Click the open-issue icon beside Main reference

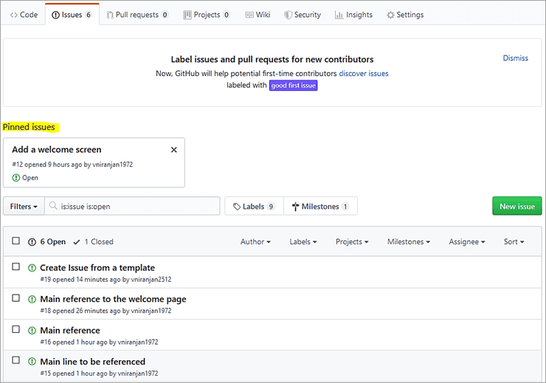pos(32,331)
